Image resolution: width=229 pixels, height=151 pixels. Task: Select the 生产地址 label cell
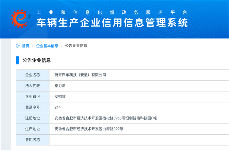[x=33, y=129]
